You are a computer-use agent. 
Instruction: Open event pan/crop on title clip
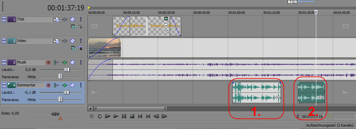click(166, 25)
